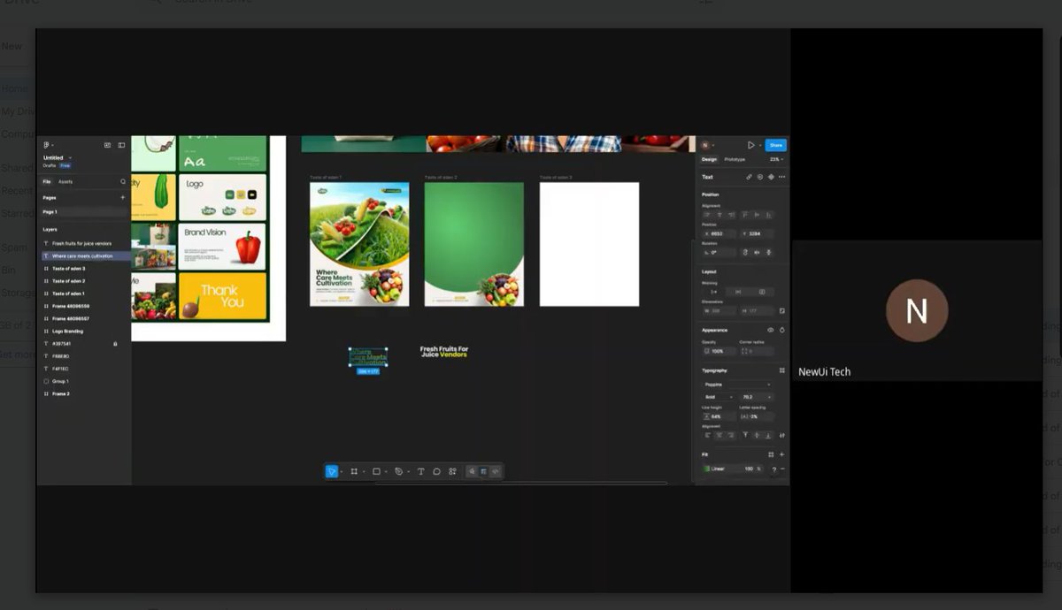
Task: Switch to Design mode toggle
Action: 483,471
